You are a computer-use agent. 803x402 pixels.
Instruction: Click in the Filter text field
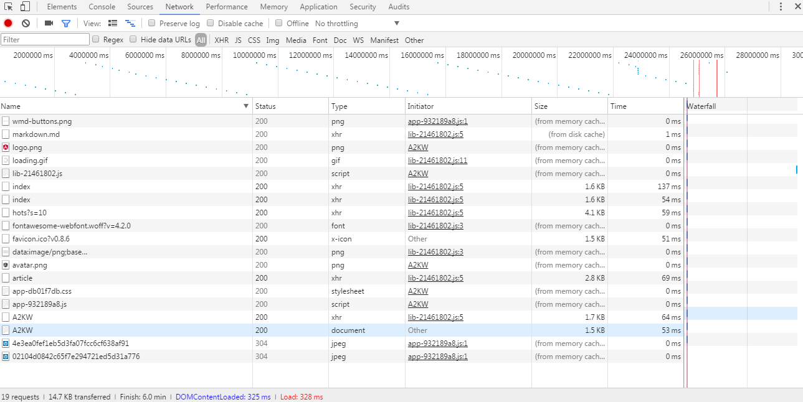point(45,39)
